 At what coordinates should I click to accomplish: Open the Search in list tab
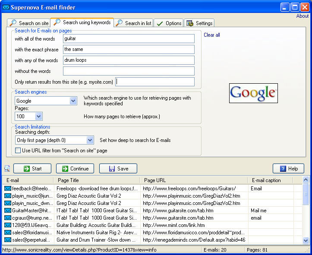point(134,23)
